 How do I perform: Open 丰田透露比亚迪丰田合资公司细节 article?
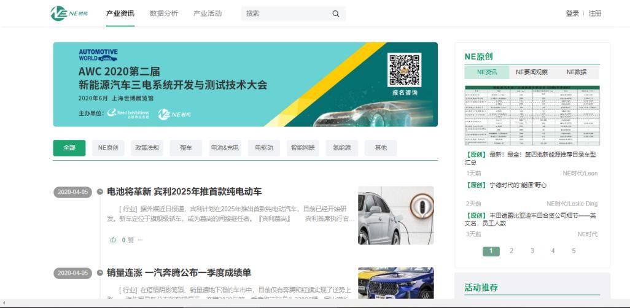[531, 219]
